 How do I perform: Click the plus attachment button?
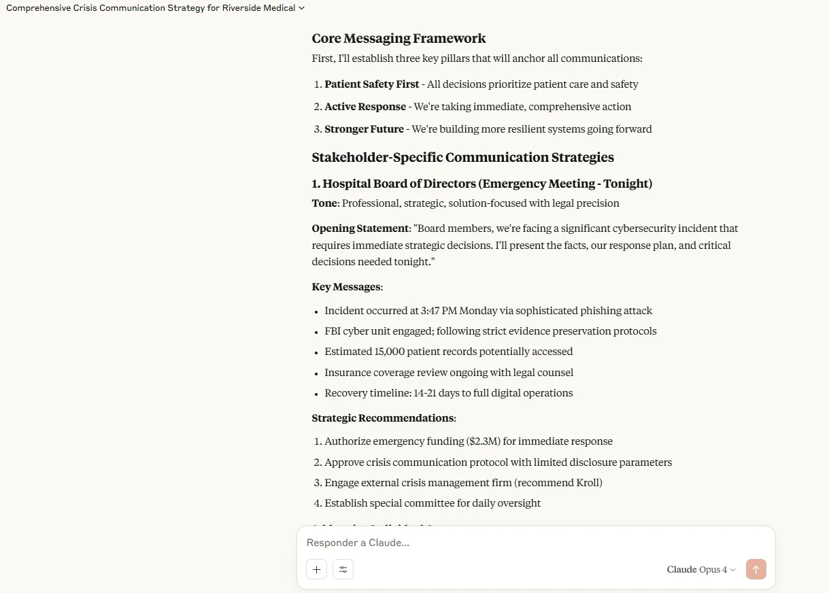317,569
